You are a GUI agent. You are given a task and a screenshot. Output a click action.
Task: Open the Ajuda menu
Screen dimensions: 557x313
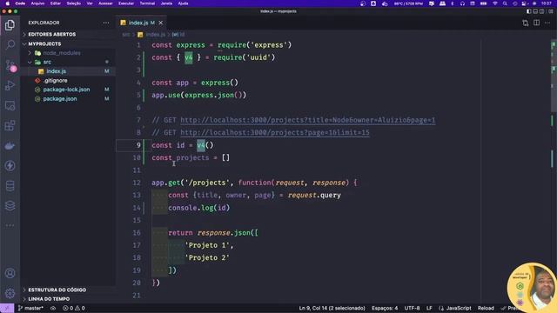coord(183,3)
